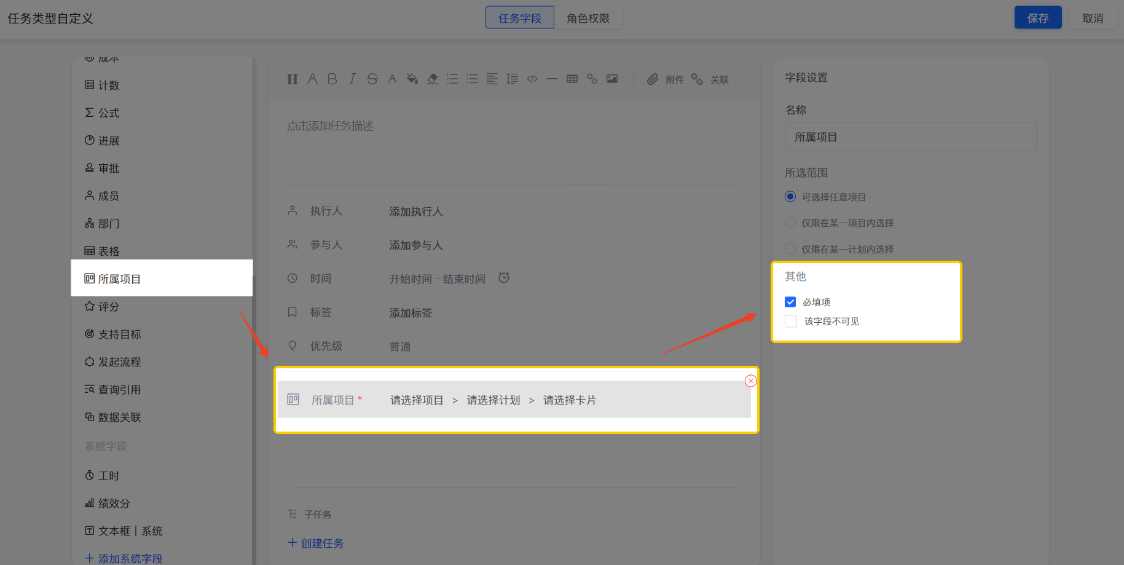Insert a code block from the toolbar

(x=532, y=79)
